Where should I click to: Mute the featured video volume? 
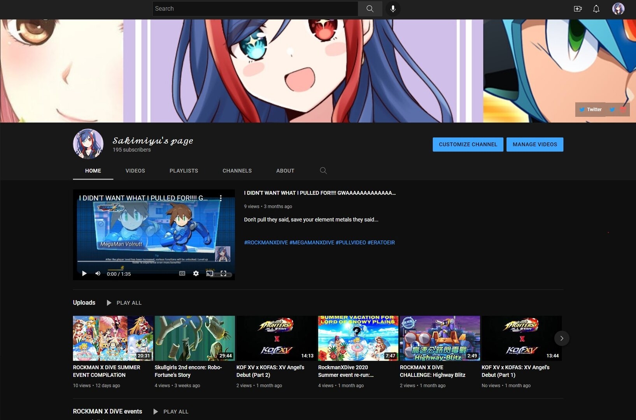click(x=98, y=273)
